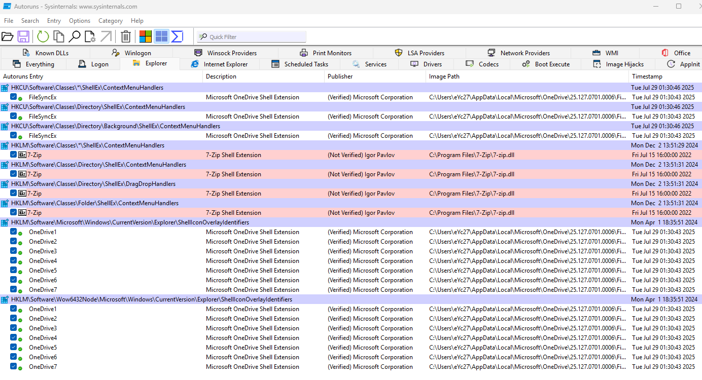Click 7-Zip icon under Folder\ShellEx\ContextMenuHandlers
Viewport: 702px width, 380px height.
(22, 213)
